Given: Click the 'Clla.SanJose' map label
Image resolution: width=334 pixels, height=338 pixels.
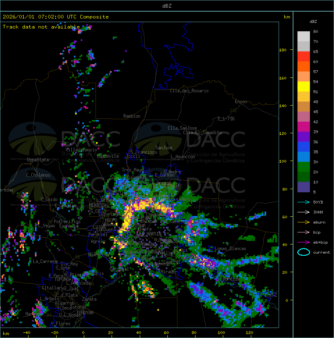Looking at the screenshot, I should (x=182, y=128).
